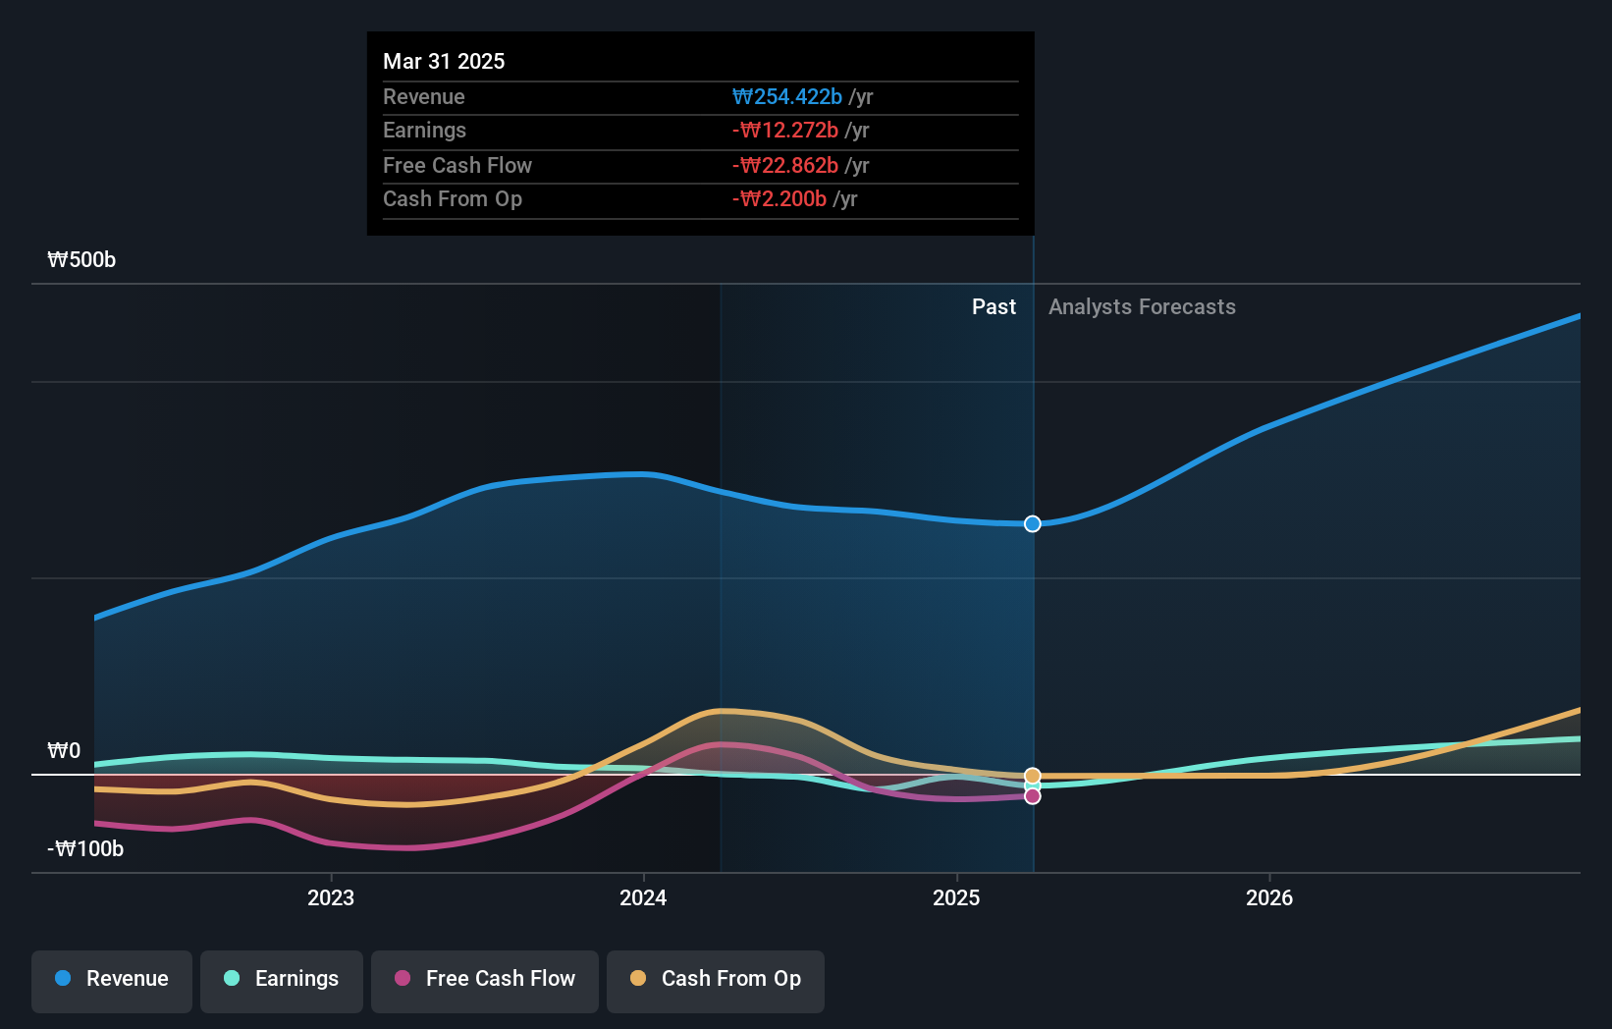Select the Cash From Op orange data marker
Viewport: 1612px width, 1029px height.
pos(1033,776)
